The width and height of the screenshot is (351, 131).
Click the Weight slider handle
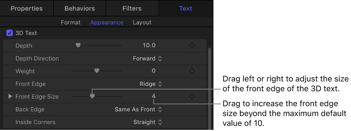tap(97, 71)
